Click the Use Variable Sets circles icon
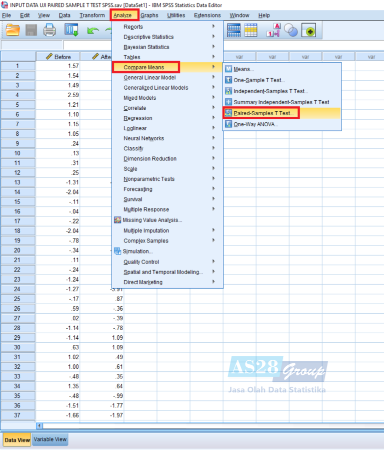The image size is (384, 450). 291,30
